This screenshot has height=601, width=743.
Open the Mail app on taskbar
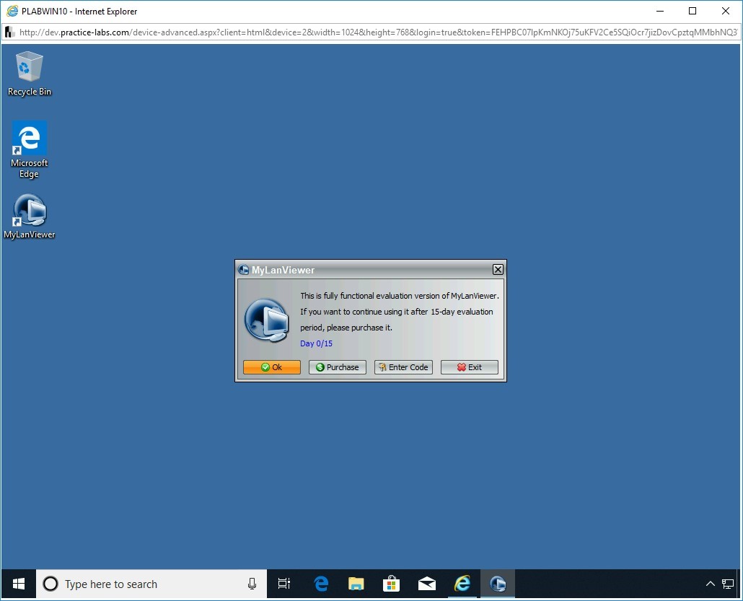pos(427,584)
